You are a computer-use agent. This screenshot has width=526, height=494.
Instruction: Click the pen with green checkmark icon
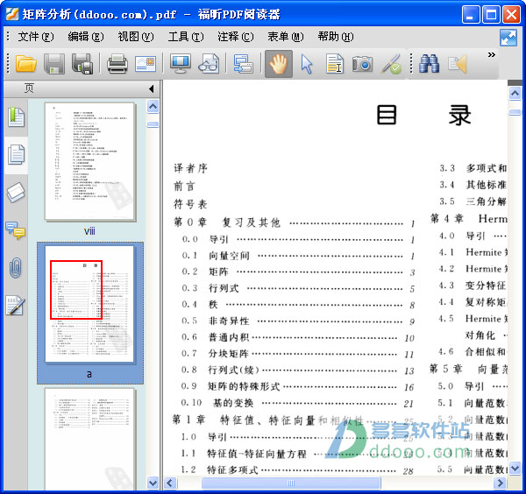(x=391, y=64)
